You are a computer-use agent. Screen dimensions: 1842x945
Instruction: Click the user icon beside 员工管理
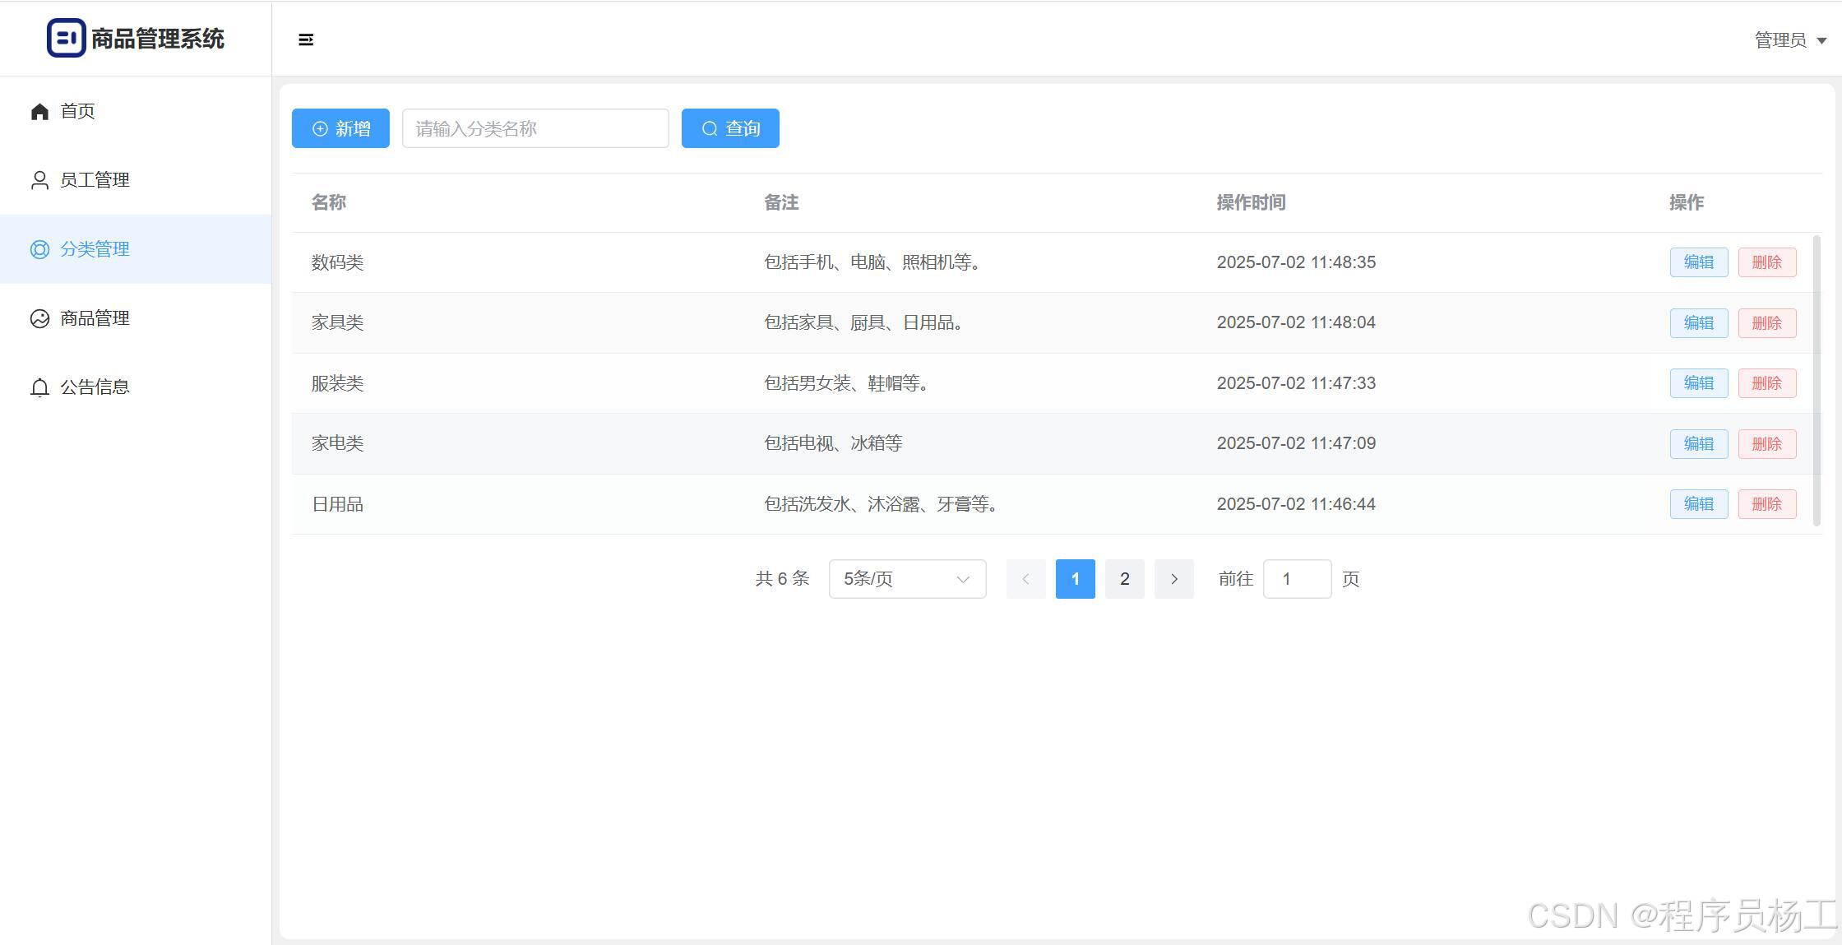[x=39, y=180]
